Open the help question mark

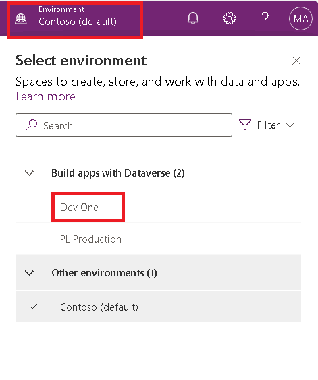tap(265, 18)
